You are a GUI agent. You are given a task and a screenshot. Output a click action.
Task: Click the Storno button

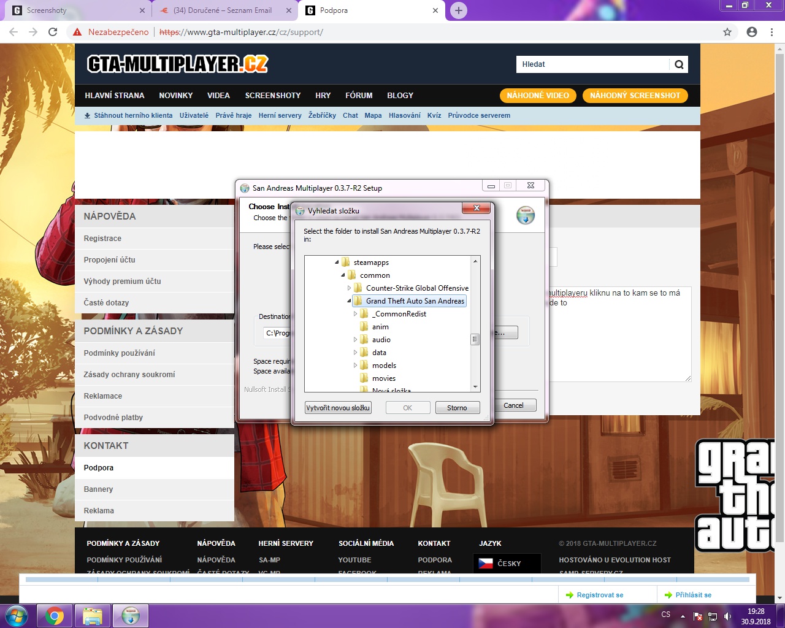coord(457,408)
